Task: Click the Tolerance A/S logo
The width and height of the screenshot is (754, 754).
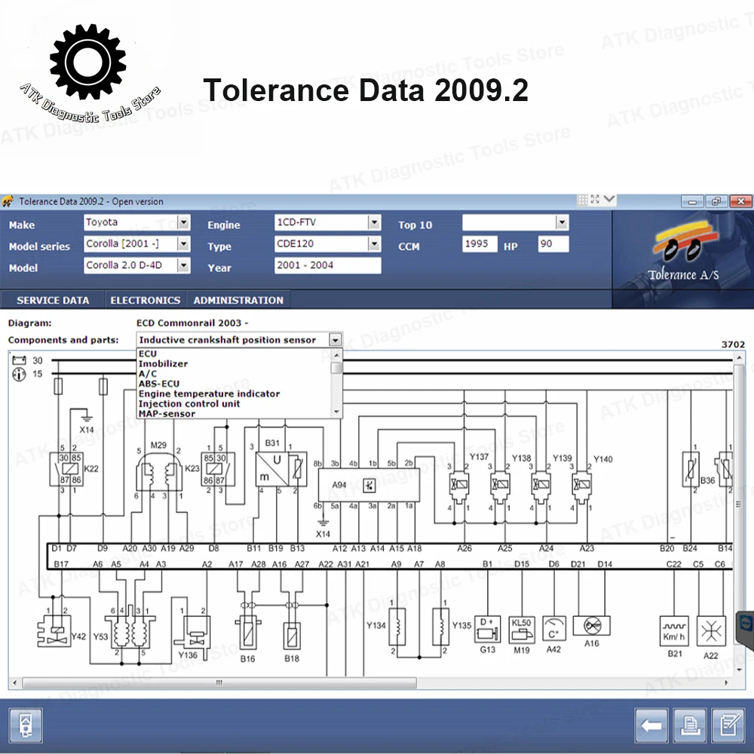Action: tap(683, 250)
